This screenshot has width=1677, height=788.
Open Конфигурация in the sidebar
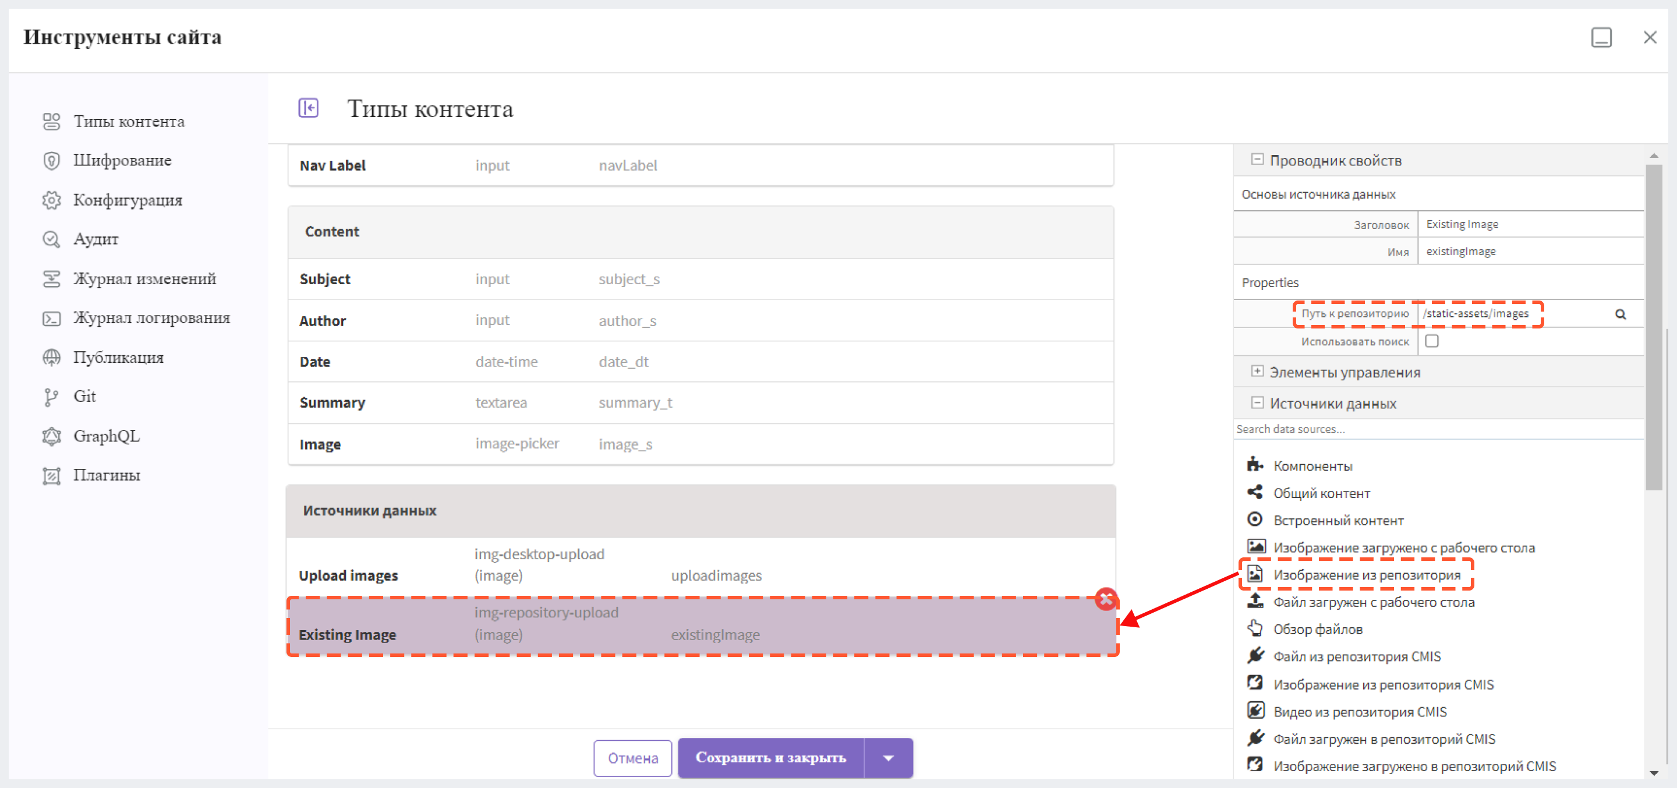[128, 200]
